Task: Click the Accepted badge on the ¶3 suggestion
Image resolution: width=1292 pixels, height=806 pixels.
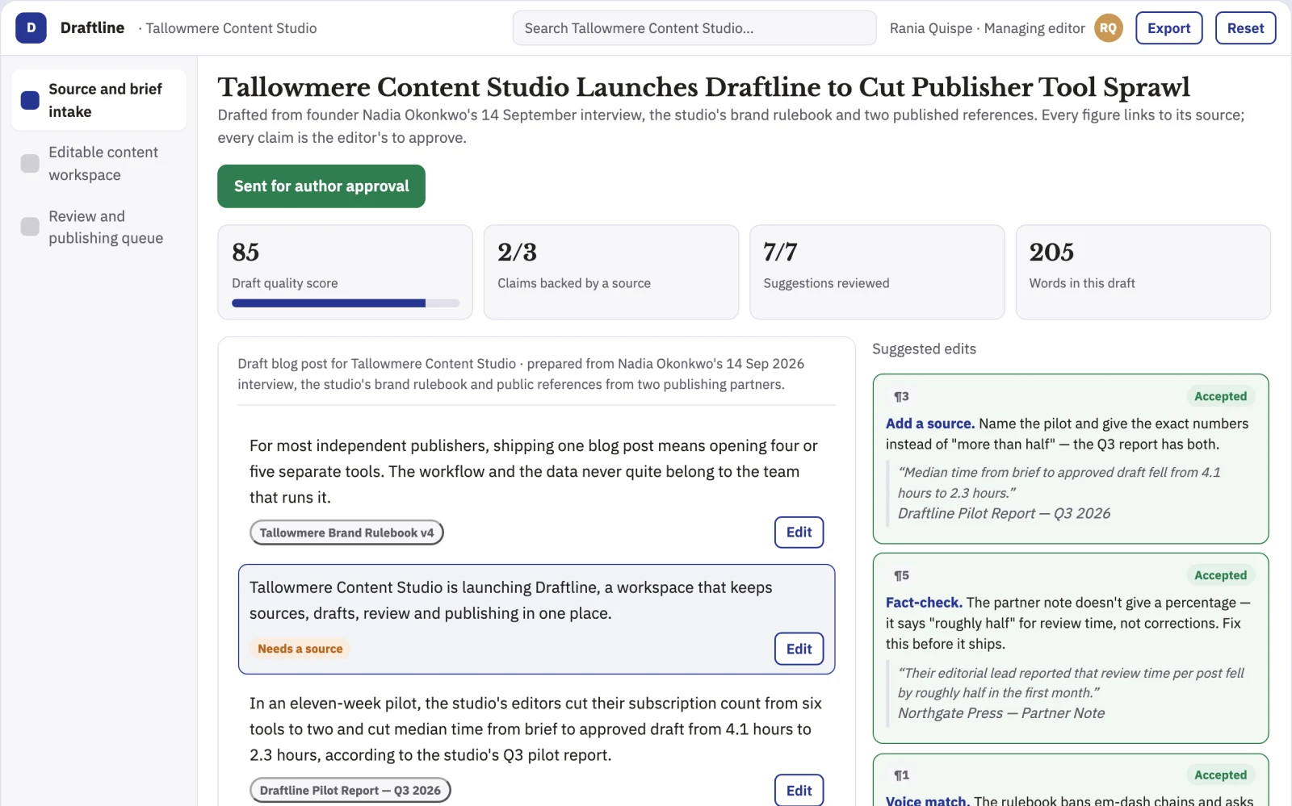Action: point(1220,396)
